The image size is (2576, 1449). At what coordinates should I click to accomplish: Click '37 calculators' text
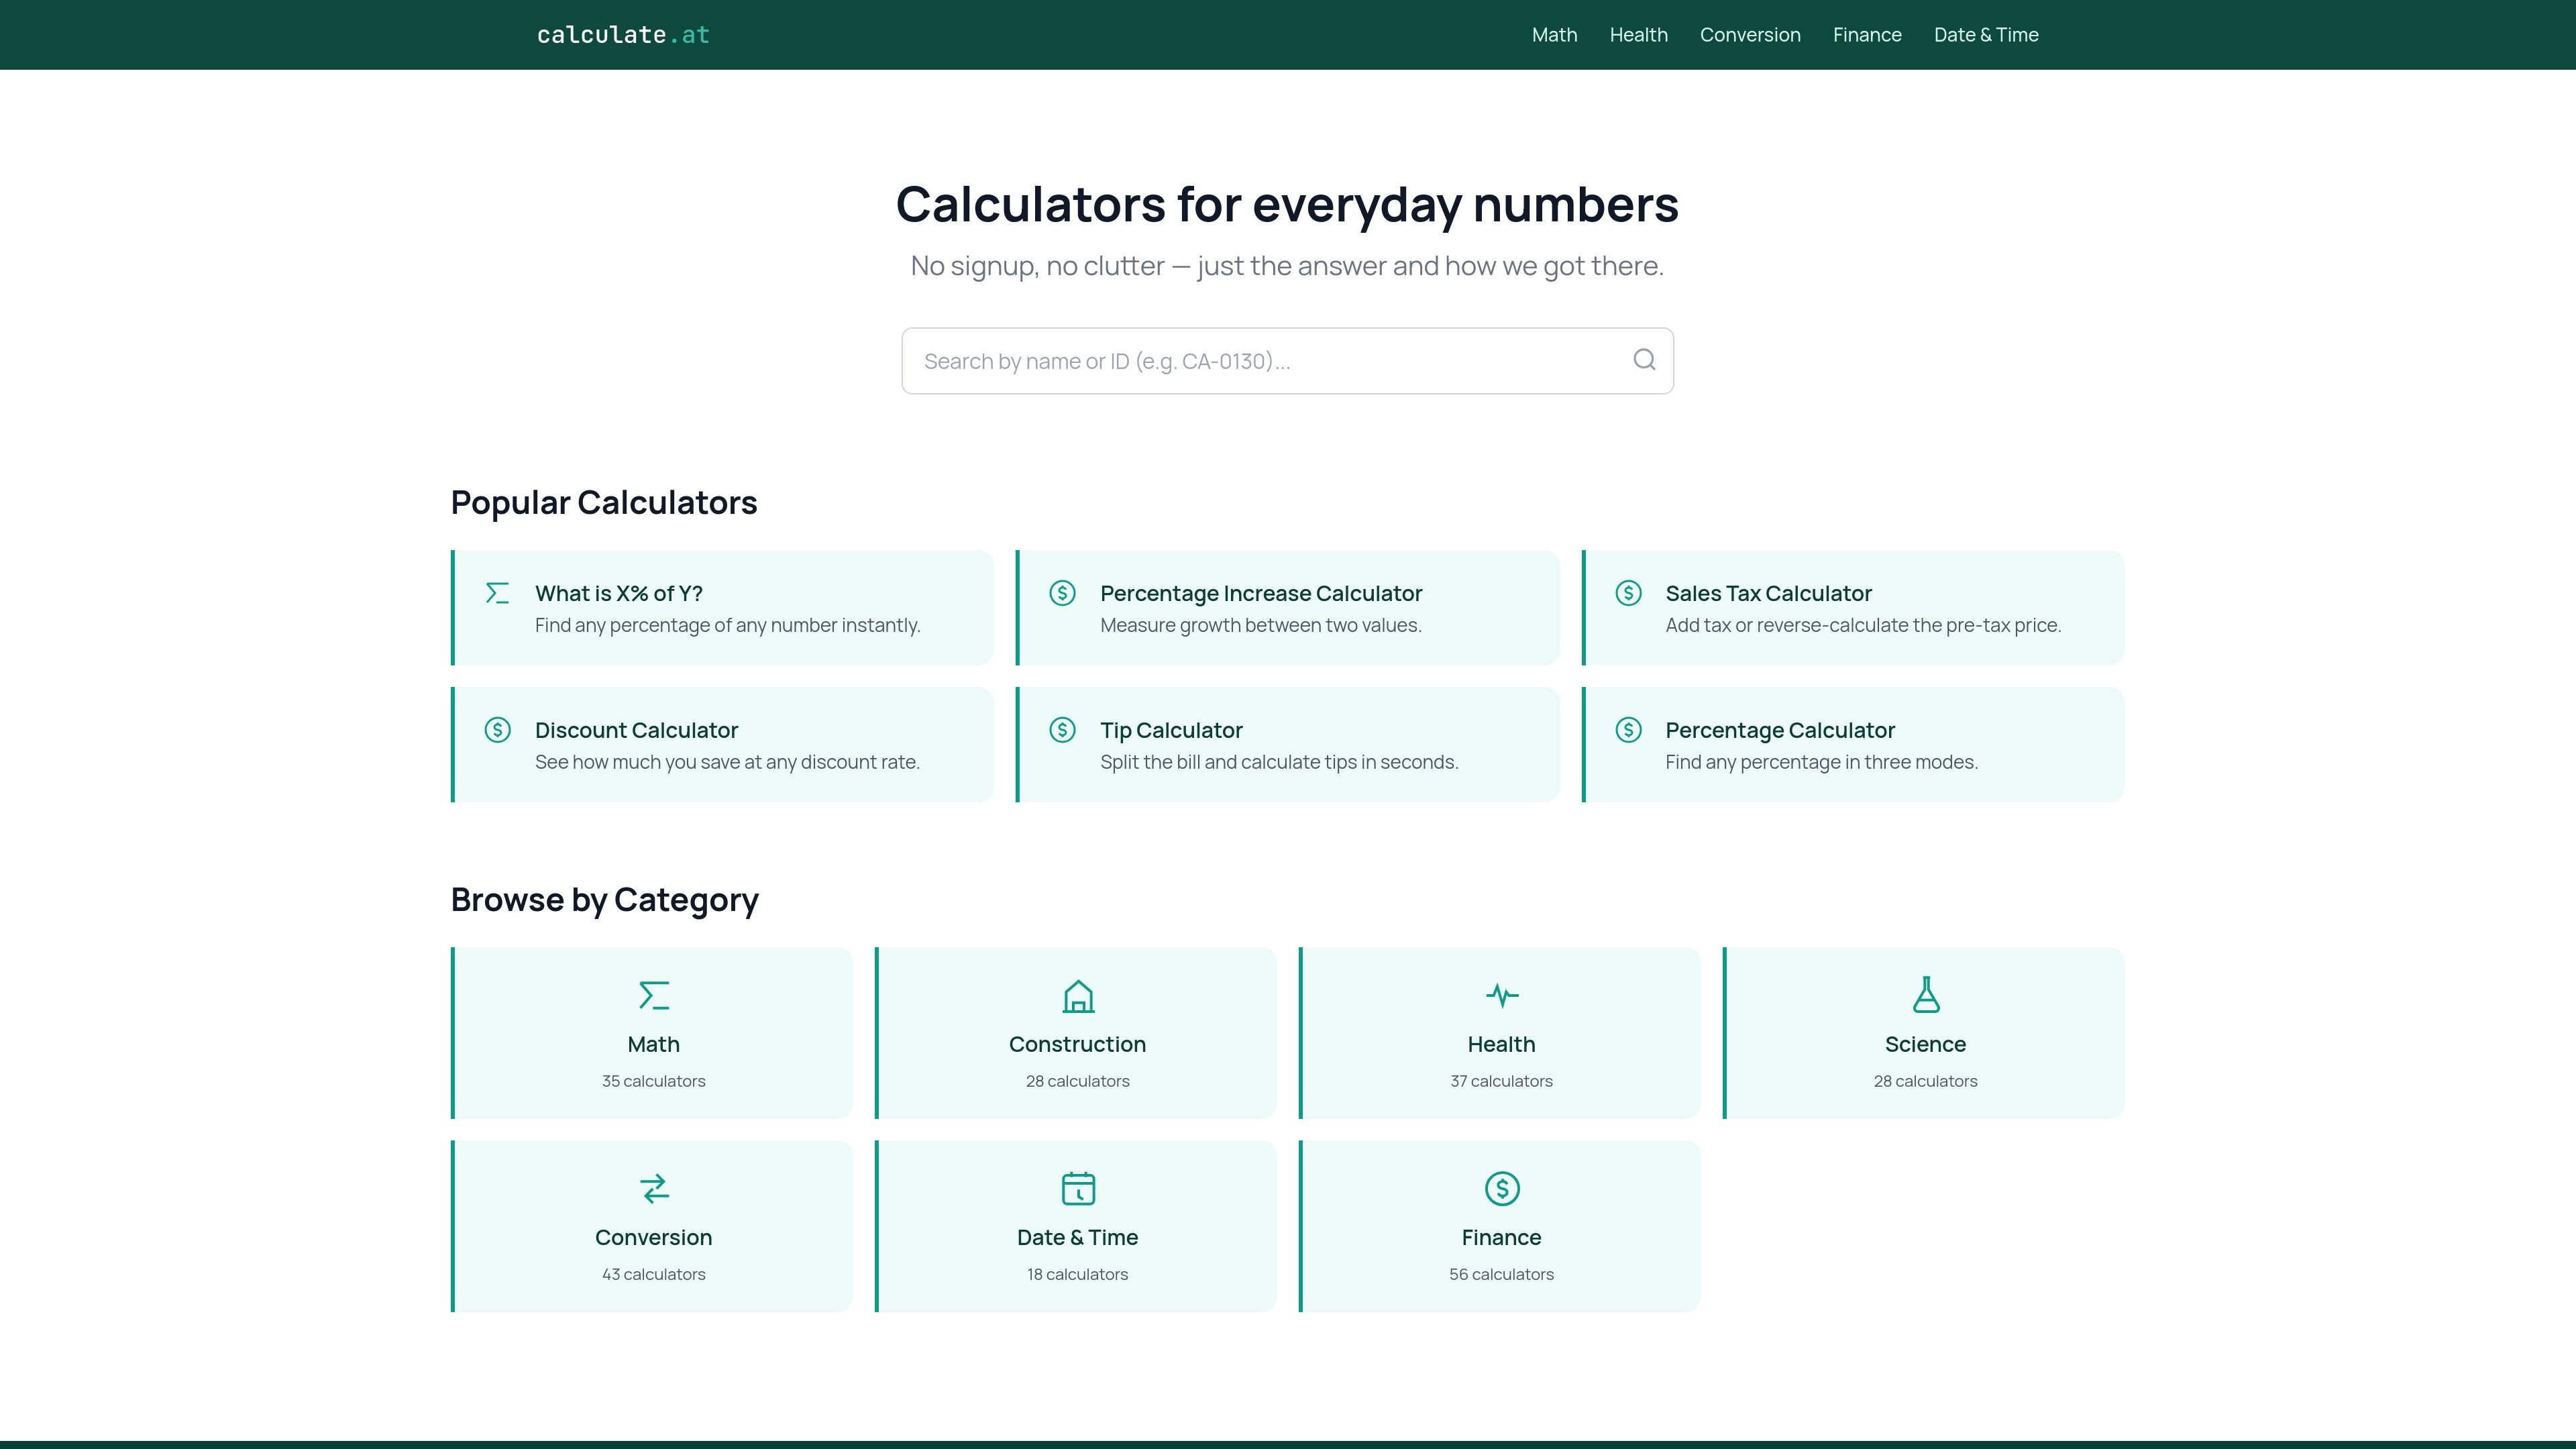[x=1502, y=1081]
